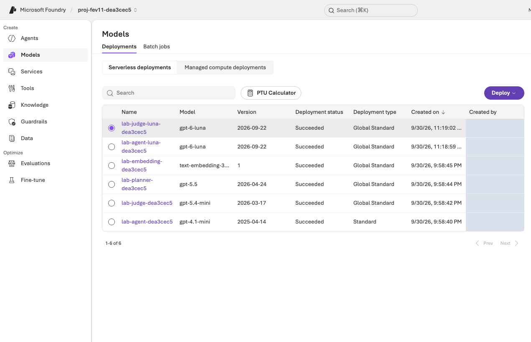This screenshot has height=342, width=531.
Task: Open the proj-fev11-dea3cec5 project switcher
Action: [x=107, y=10]
